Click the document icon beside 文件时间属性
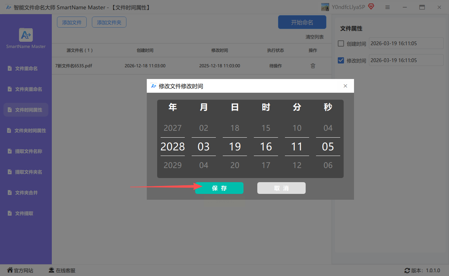The image size is (449, 276). tap(10, 110)
